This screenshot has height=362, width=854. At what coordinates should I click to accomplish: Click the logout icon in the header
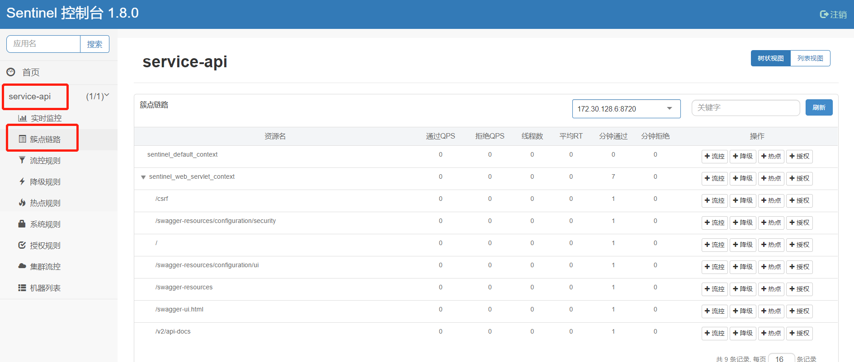[824, 14]
